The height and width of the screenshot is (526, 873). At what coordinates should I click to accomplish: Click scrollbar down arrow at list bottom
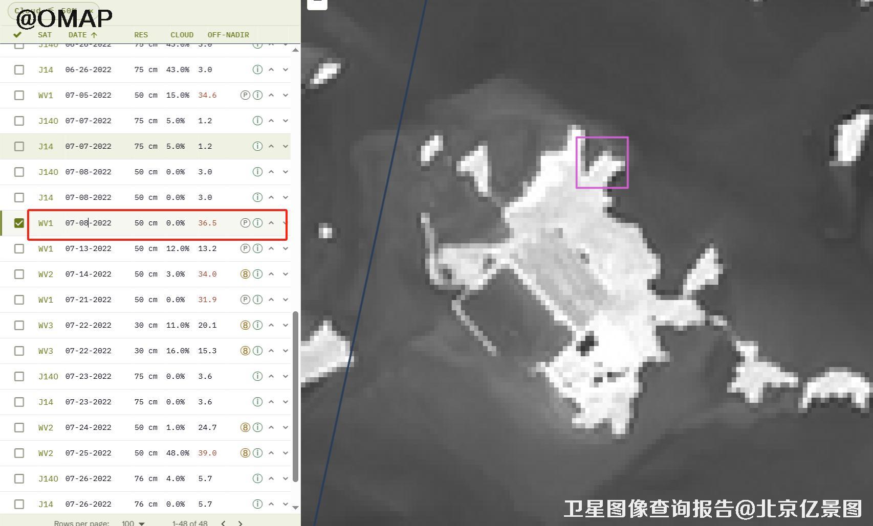(295, 507)
